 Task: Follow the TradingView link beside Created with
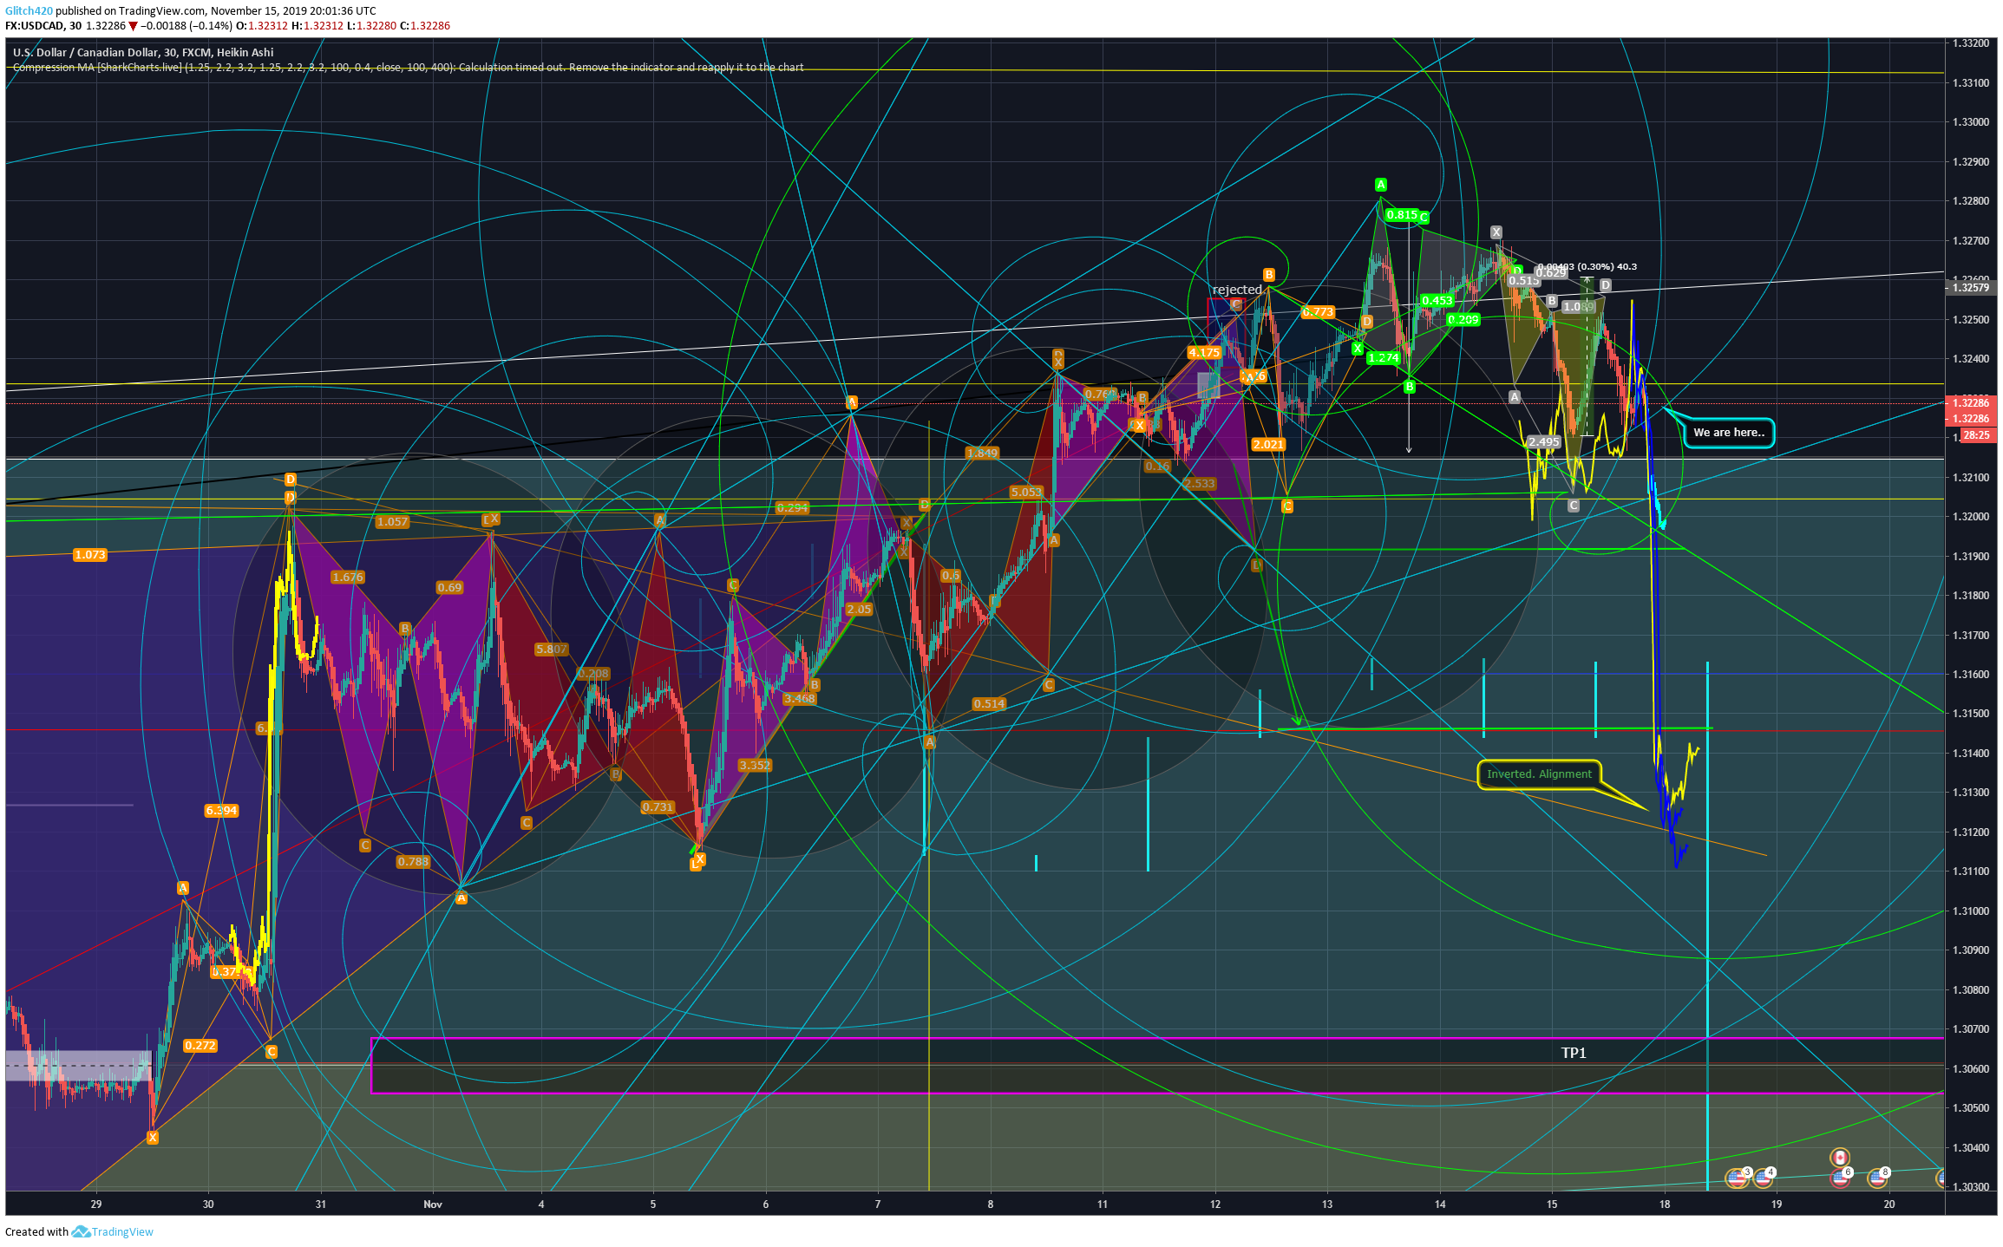[x=122, y=1231]
